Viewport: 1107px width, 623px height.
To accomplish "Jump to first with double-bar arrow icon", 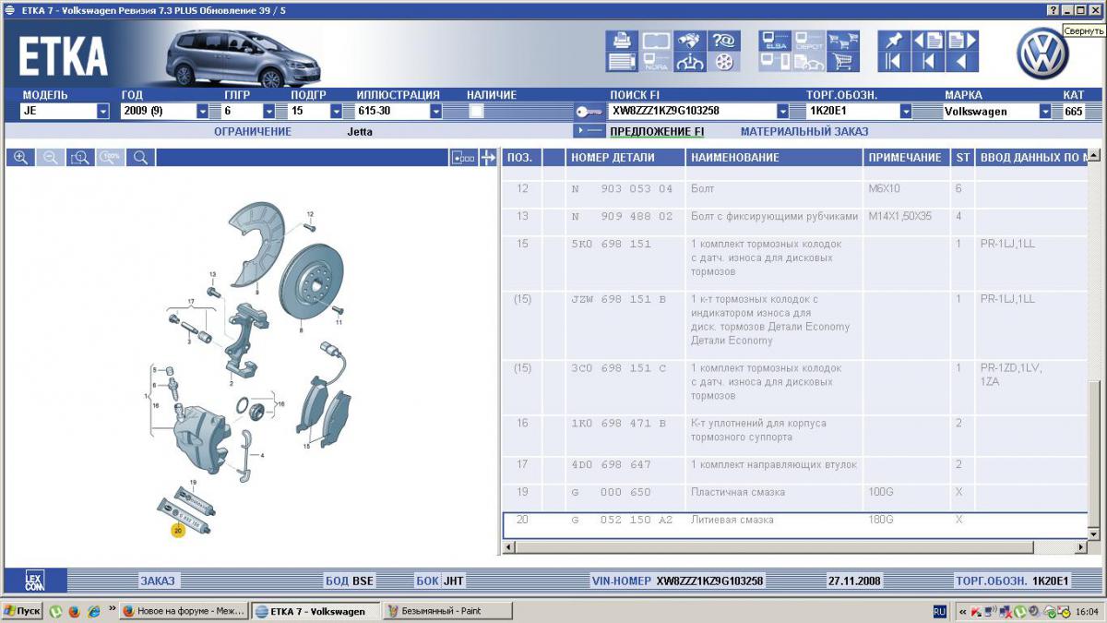I will pyautogui.click(x=893, y=62).
